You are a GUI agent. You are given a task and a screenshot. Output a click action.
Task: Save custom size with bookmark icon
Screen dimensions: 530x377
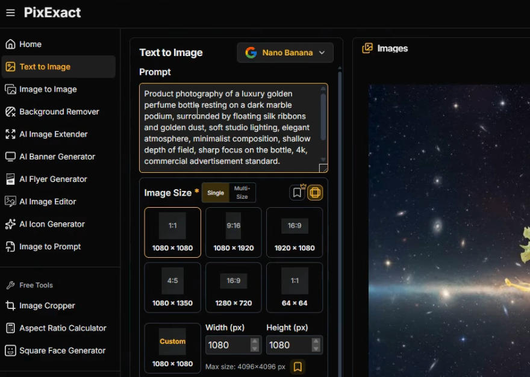[297, 366]
